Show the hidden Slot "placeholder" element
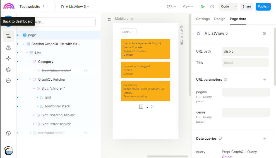276x158 pixels. [x=86, y=71]
